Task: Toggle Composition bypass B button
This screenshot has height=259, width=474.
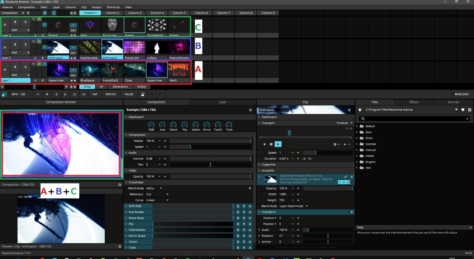Action: [x=28, y=13]
